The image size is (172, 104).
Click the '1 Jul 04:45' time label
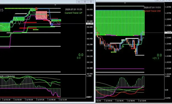pos(108,101)
